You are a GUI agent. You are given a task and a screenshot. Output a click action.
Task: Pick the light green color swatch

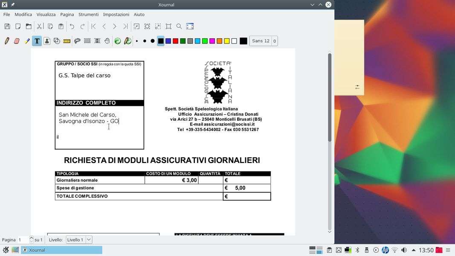click(x=205, y=41)
